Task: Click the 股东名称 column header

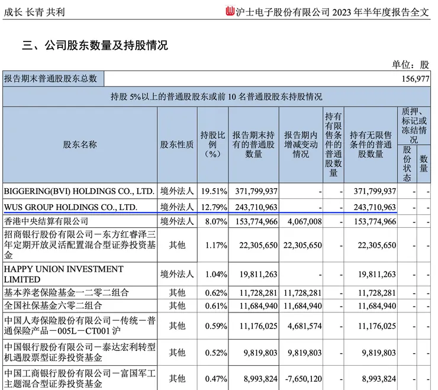Action: pyautogui.click(x=80, y=145)
